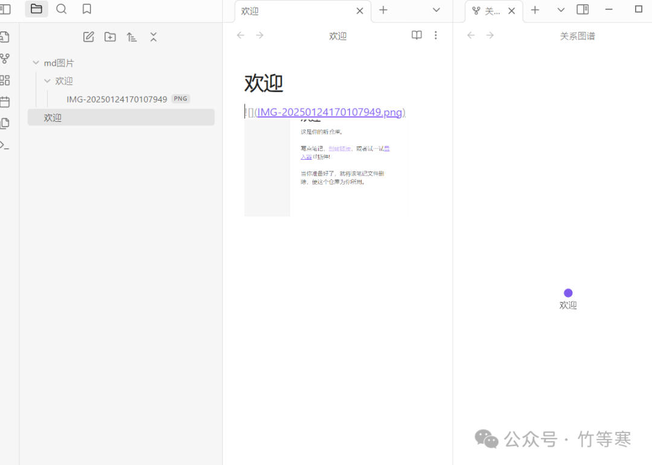The image size is (652, 465).
Task: Open the terminal icon in the ribbon
Action: pos(5,145)
